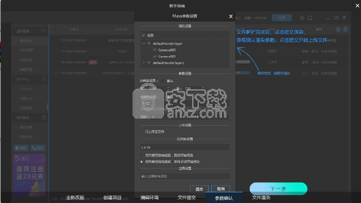
Task: Select auto-start render after priority frames radio
Action: (141, 155)
